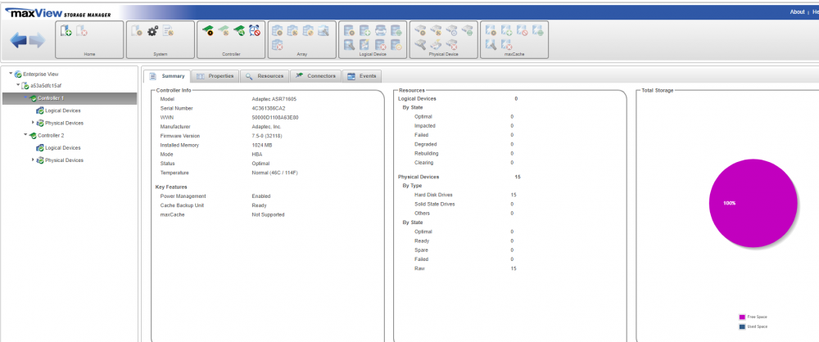Open the Resources tab
Viewport: 819px width, 342px height.
pos(265,76)
